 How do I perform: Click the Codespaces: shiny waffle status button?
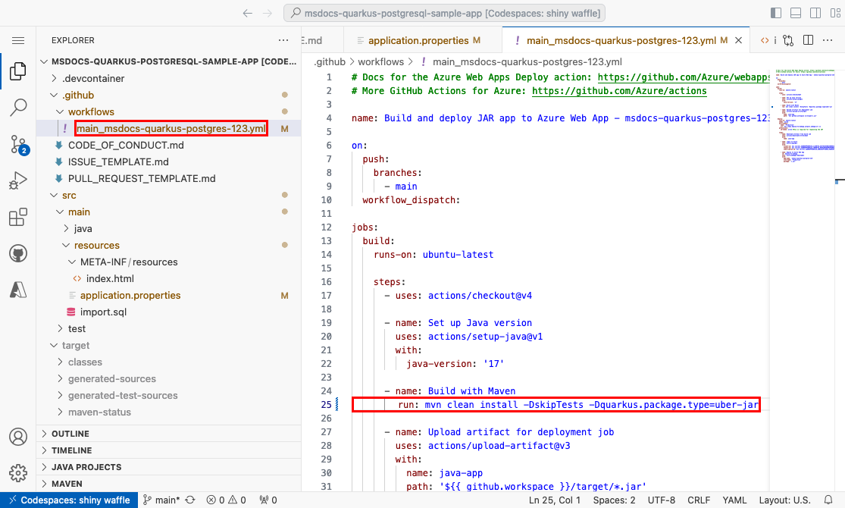[x=68, y=500]
